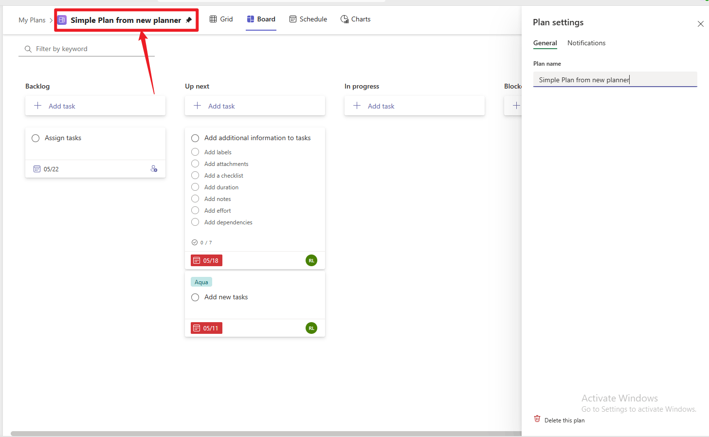
Task: Click the plus icon in Up next Add task
Action: point(197,106)
